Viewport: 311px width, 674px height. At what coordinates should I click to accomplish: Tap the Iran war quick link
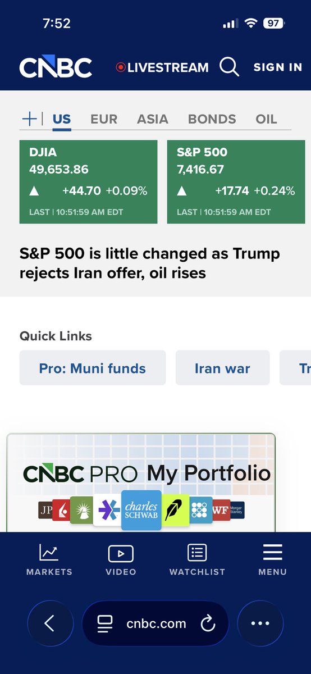point(222,368)
